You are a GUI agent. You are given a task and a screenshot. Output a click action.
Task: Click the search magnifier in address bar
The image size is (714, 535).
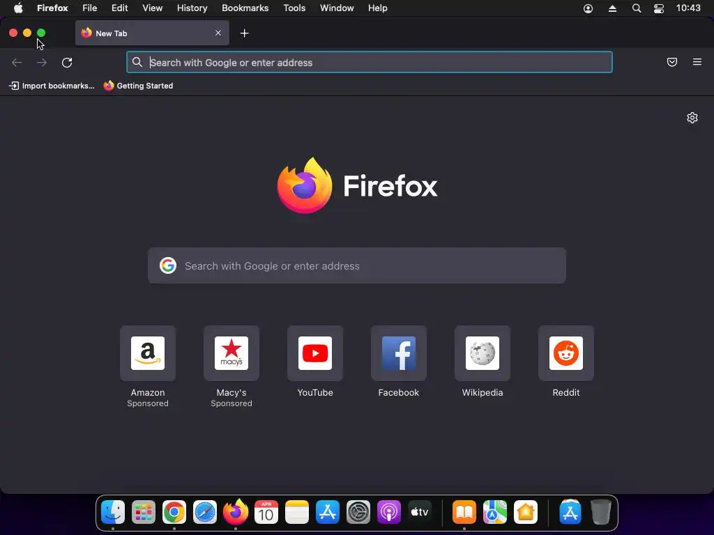[137, 62]
